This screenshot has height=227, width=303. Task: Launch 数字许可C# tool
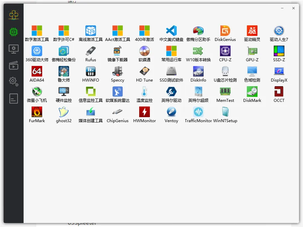pos(63,31)
